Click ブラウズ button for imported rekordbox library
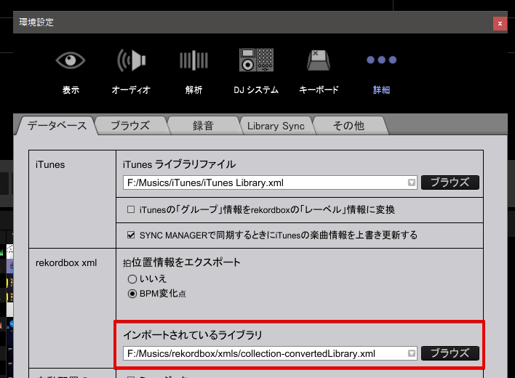This screenshot has width=515, height=378. tap(450, 353)
